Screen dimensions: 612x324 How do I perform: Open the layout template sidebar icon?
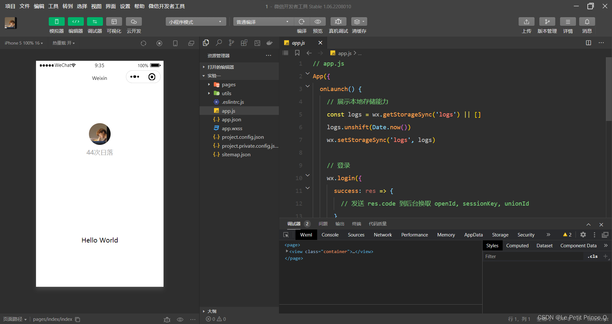coord(257,43)
